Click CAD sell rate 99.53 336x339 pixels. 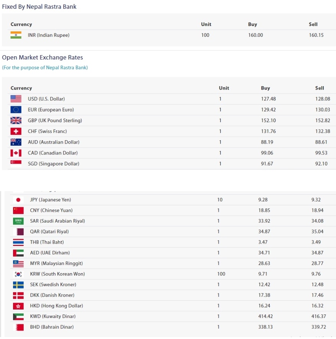click(x=321, y=153)
